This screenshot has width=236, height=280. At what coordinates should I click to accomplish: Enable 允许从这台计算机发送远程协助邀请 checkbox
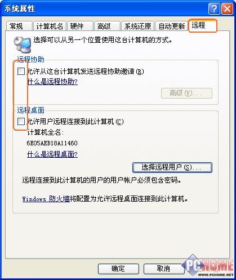tap(21, 72)
